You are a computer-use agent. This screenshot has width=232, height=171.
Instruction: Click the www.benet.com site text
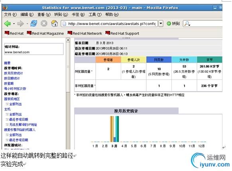point(17,52)
